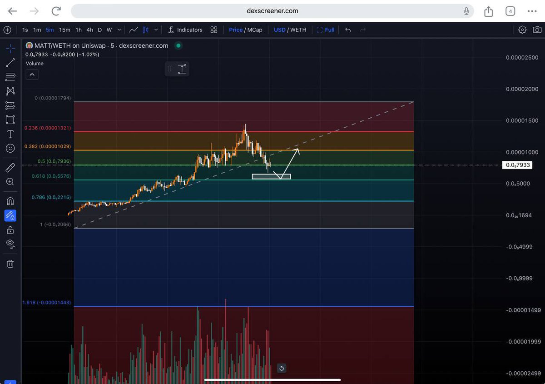Viewport: 545px width, 384px height.
Task: Undo the last chart action
Action: tap(348, 30)
